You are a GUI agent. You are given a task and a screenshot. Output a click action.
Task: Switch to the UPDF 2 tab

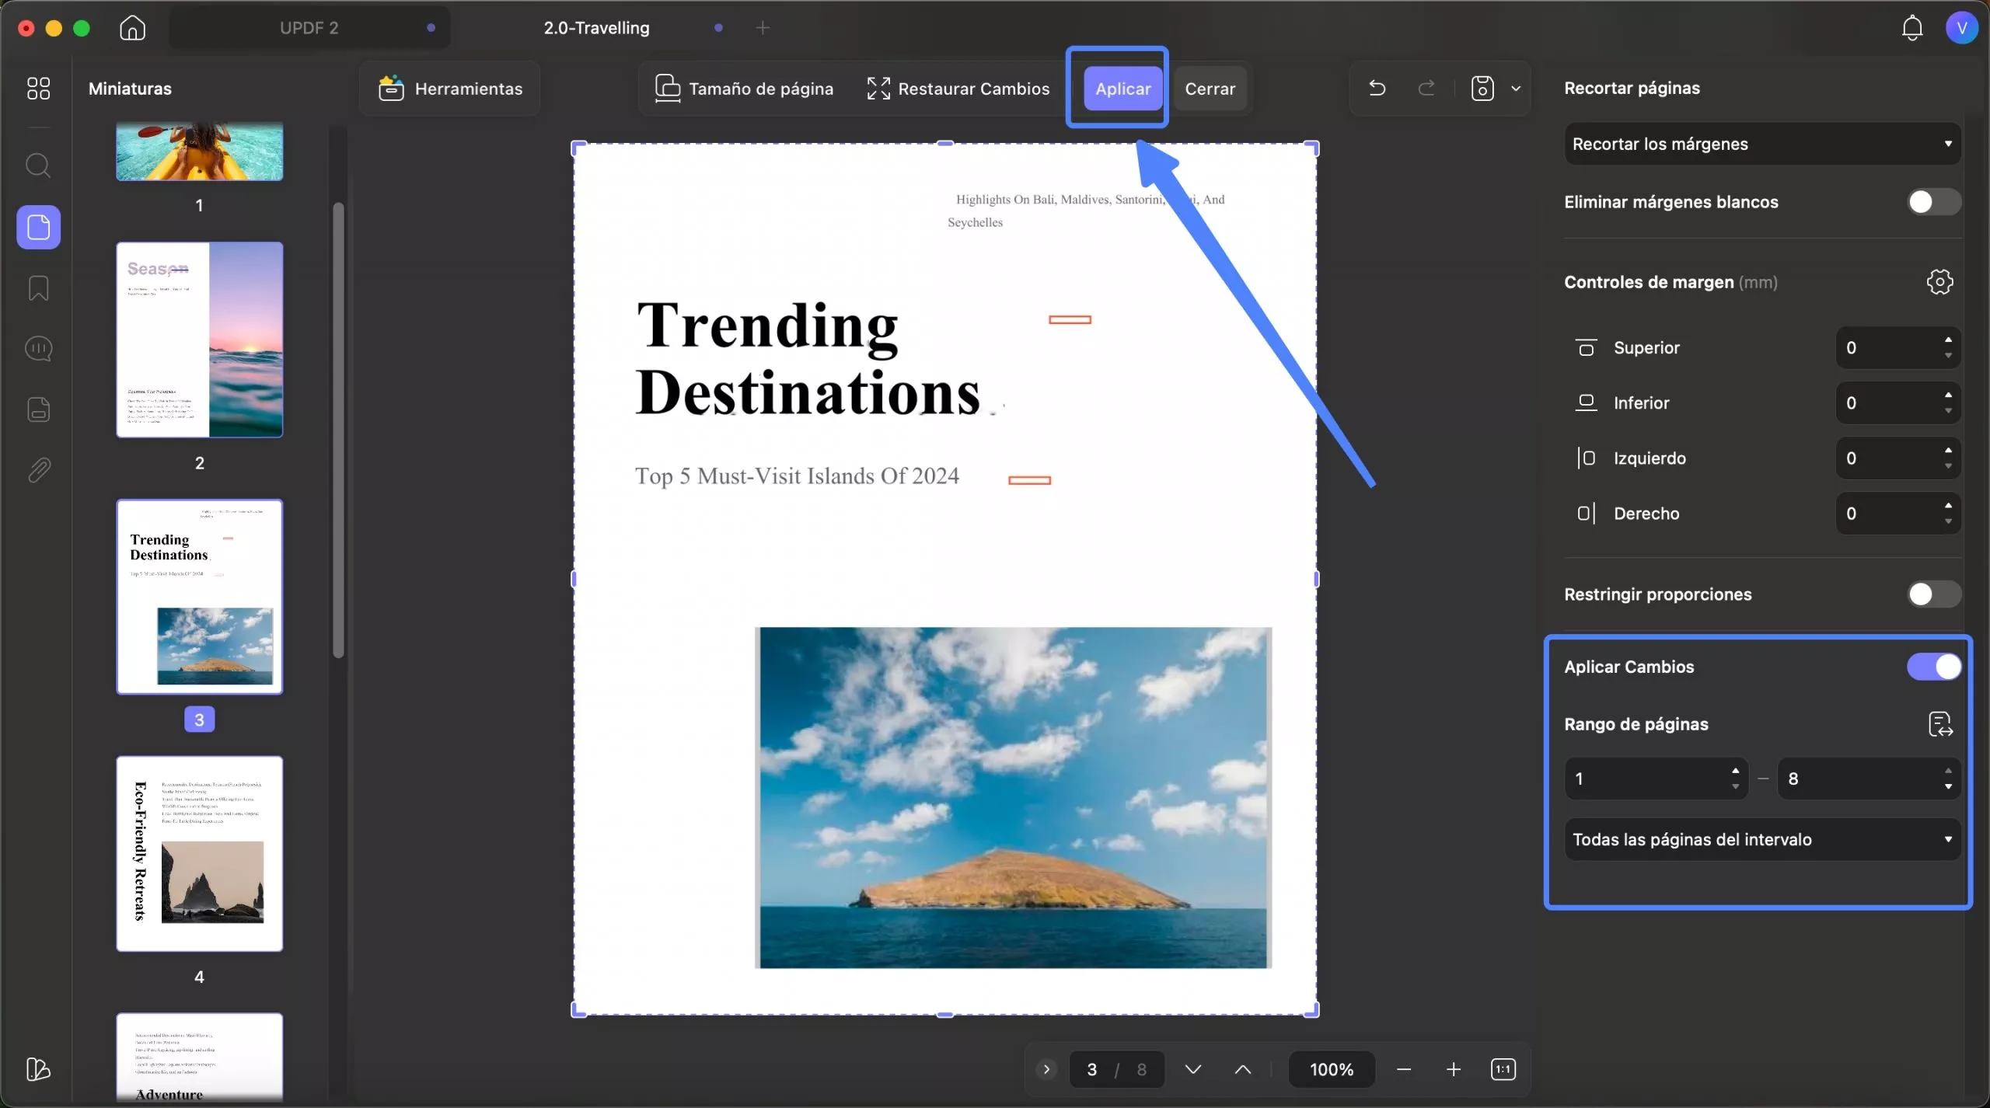(x=309, y=28)
